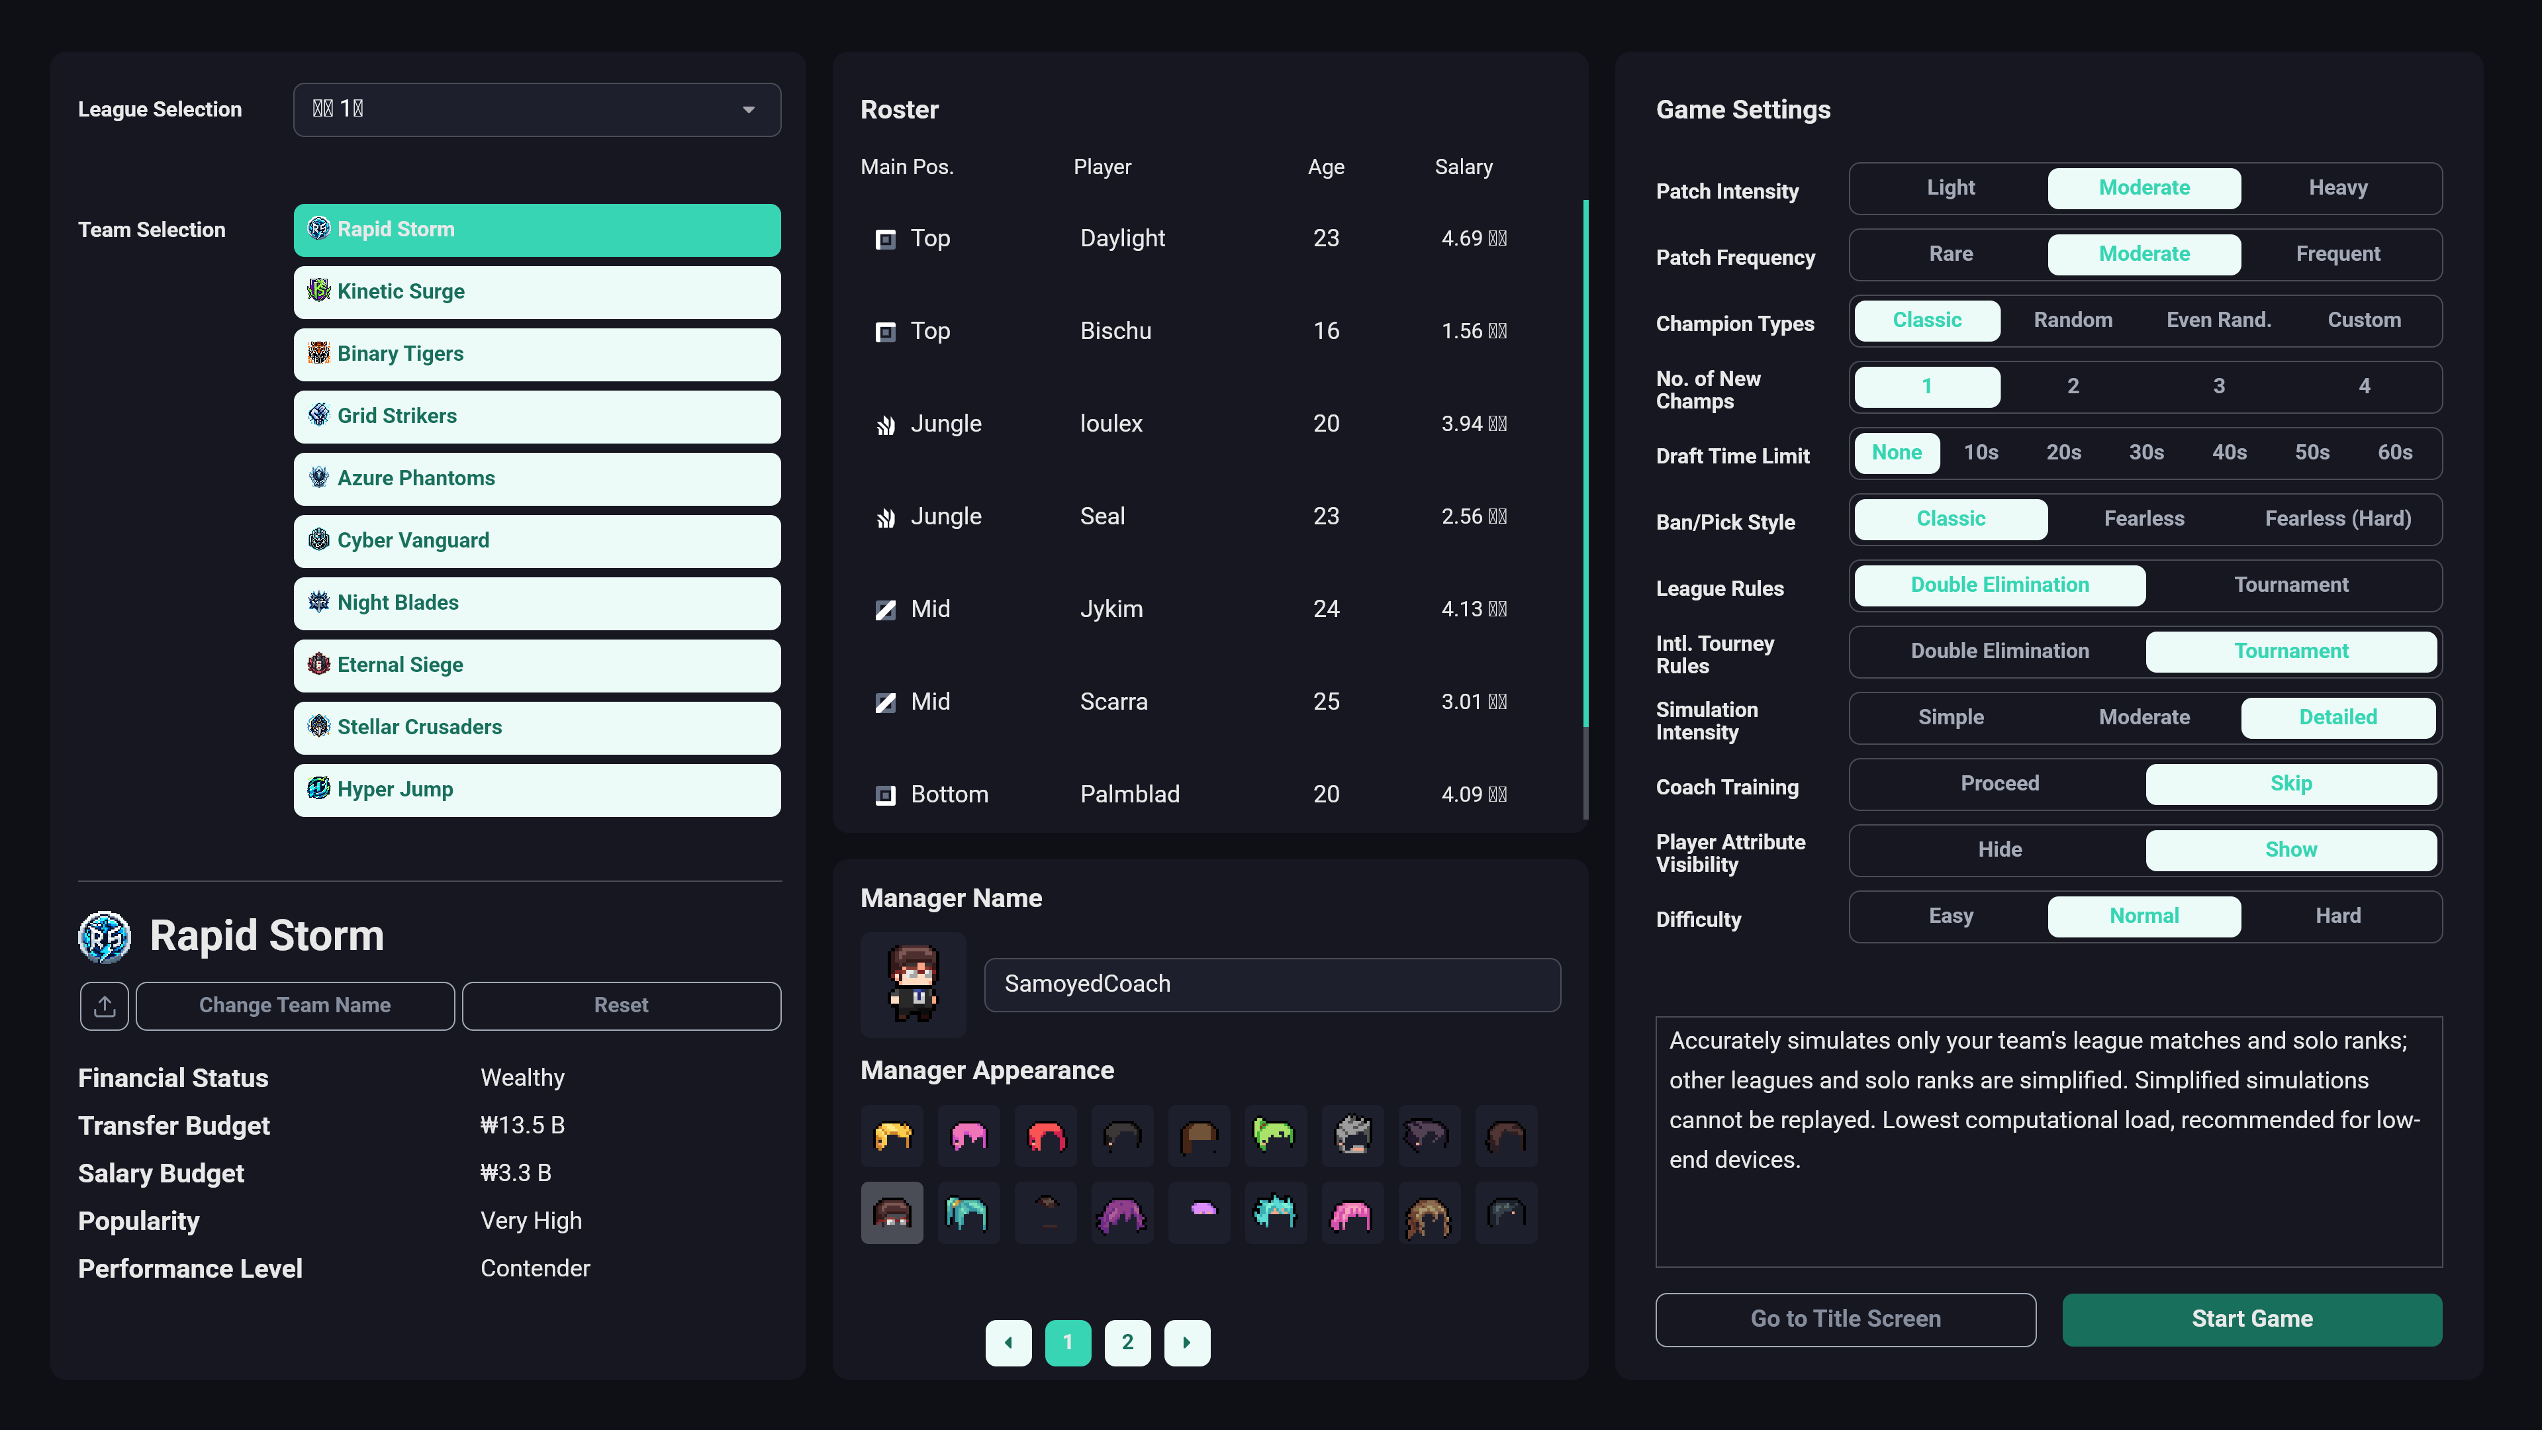Select Fearless ban/pick style
This screenshot has width=2542, height=1430.
pos(2143,519)
